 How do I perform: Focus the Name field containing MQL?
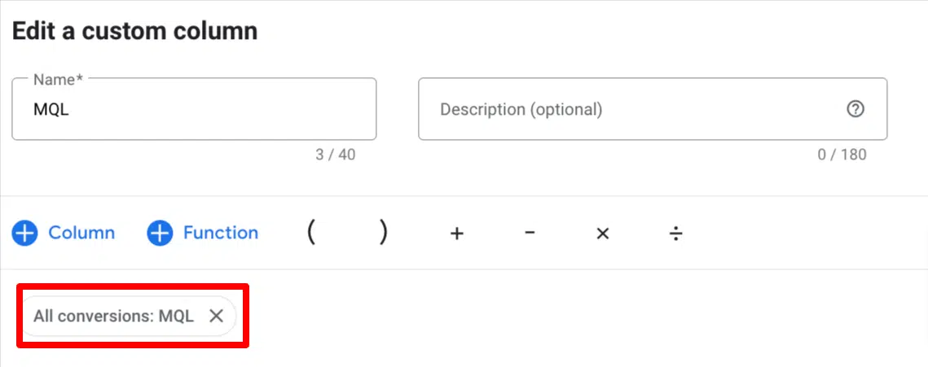coord(194,110)
